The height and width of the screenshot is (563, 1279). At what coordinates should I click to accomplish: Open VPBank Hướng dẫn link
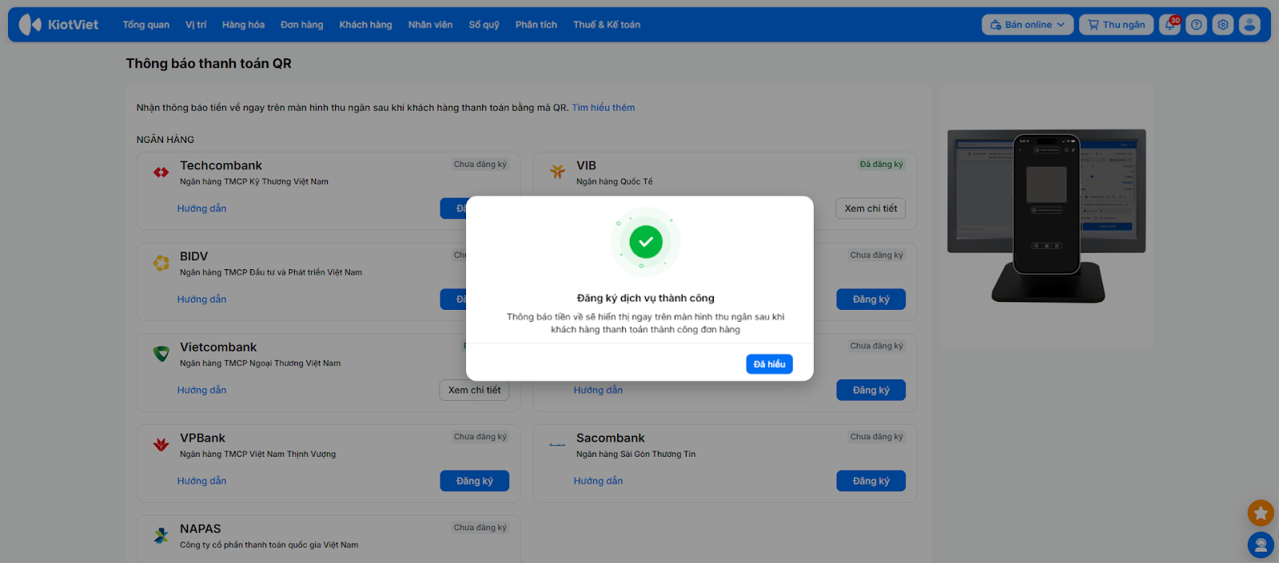(x=201, y=482)
